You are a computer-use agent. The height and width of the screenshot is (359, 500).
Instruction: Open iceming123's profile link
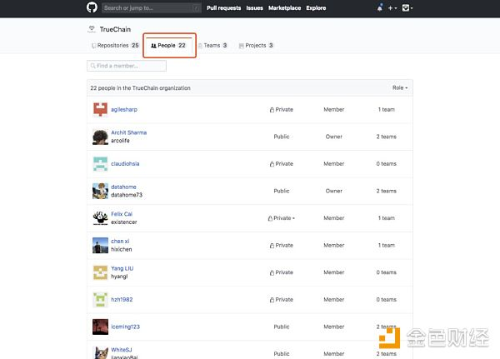click(x=125, y=327)
